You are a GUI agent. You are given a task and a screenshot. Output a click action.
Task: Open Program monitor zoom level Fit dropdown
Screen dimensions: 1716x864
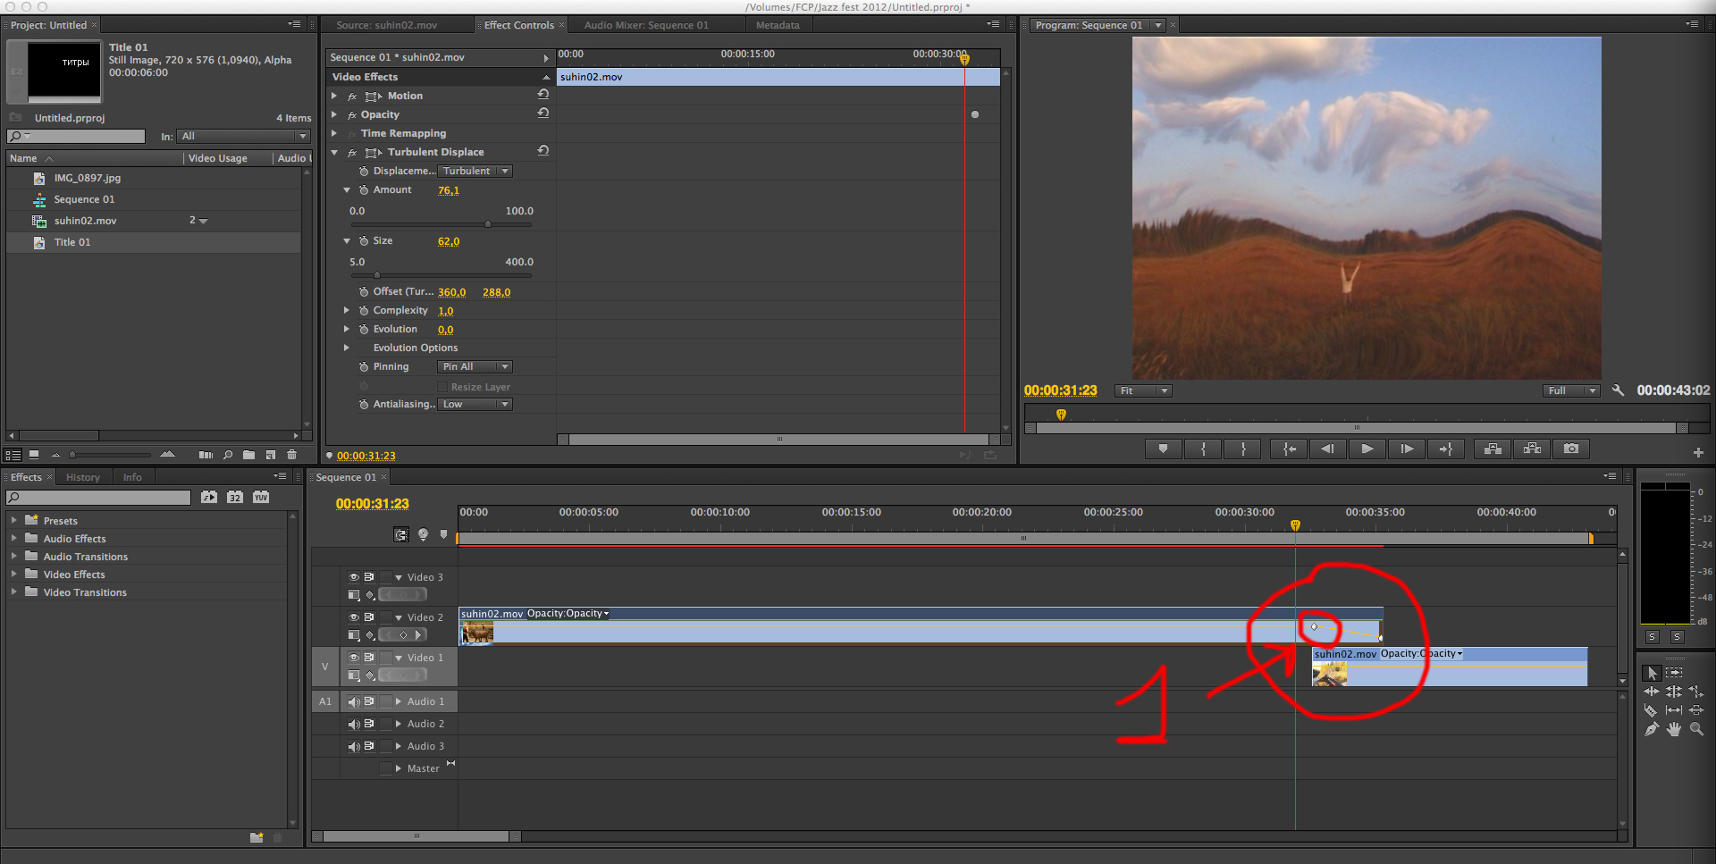(x=1143, y=390)
